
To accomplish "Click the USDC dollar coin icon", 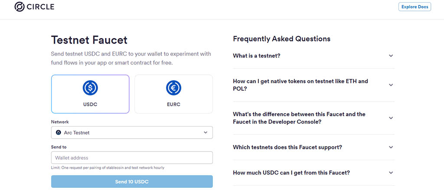I will [x=90, y=88].
